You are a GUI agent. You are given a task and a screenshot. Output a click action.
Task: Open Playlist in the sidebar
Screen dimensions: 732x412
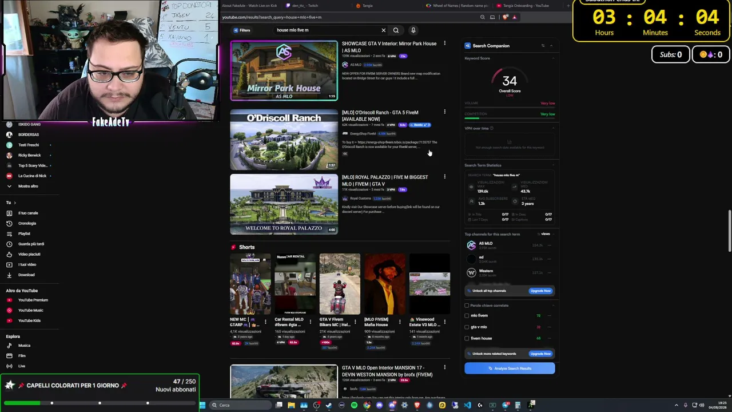[x=23, y=233]
